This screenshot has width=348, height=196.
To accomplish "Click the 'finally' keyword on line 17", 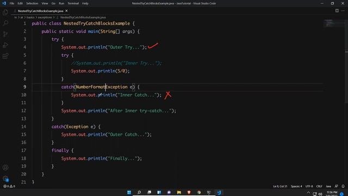I will tap(60, 150).
